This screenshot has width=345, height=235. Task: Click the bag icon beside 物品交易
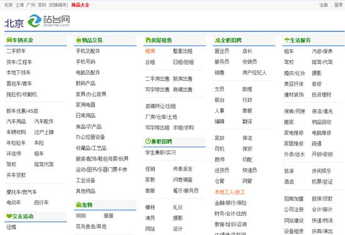pyautogui.click(x=78, y=40)
